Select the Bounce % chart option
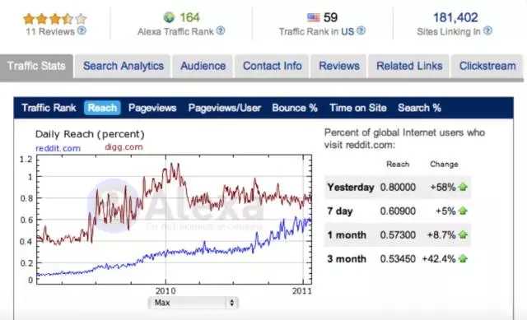The width and height of the screenshot is (527, 320). [295, 108]
